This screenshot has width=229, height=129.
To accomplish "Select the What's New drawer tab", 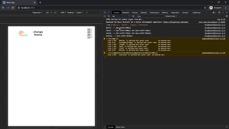I will coord(120,127).
